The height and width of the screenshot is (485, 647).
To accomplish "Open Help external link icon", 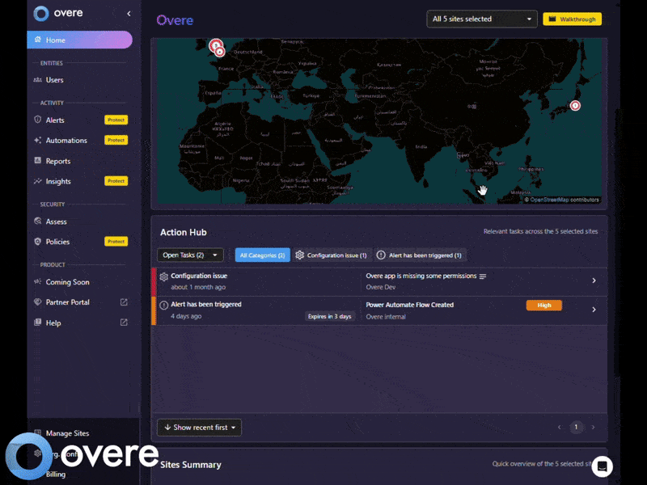I will tap(124, 322).
